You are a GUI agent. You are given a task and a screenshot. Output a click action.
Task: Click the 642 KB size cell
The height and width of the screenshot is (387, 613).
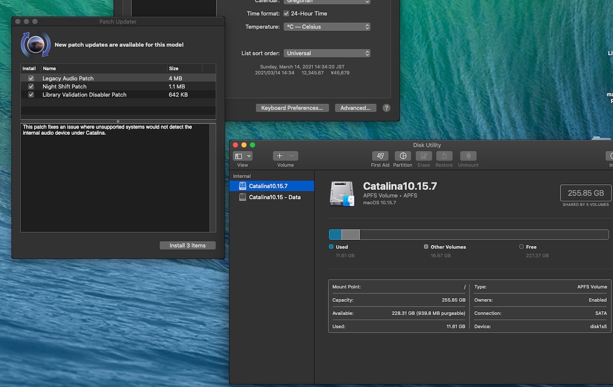[178, 95]
